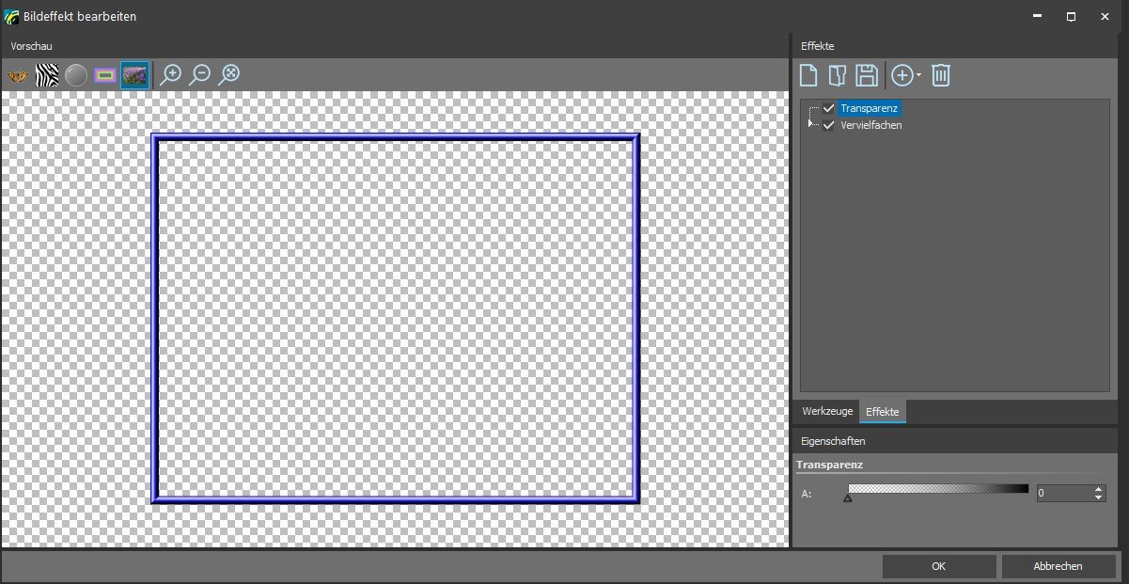Open an effect file from disk

tap(837, 75)
